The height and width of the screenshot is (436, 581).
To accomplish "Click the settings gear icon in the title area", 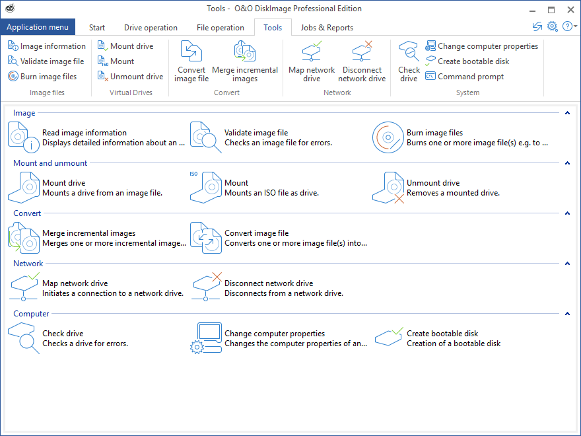I will 552,26.
